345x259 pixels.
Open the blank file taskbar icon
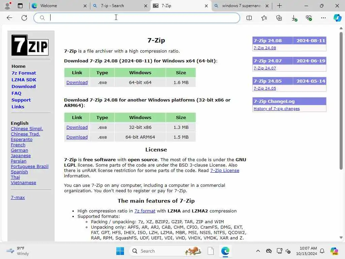pos(211,251)
